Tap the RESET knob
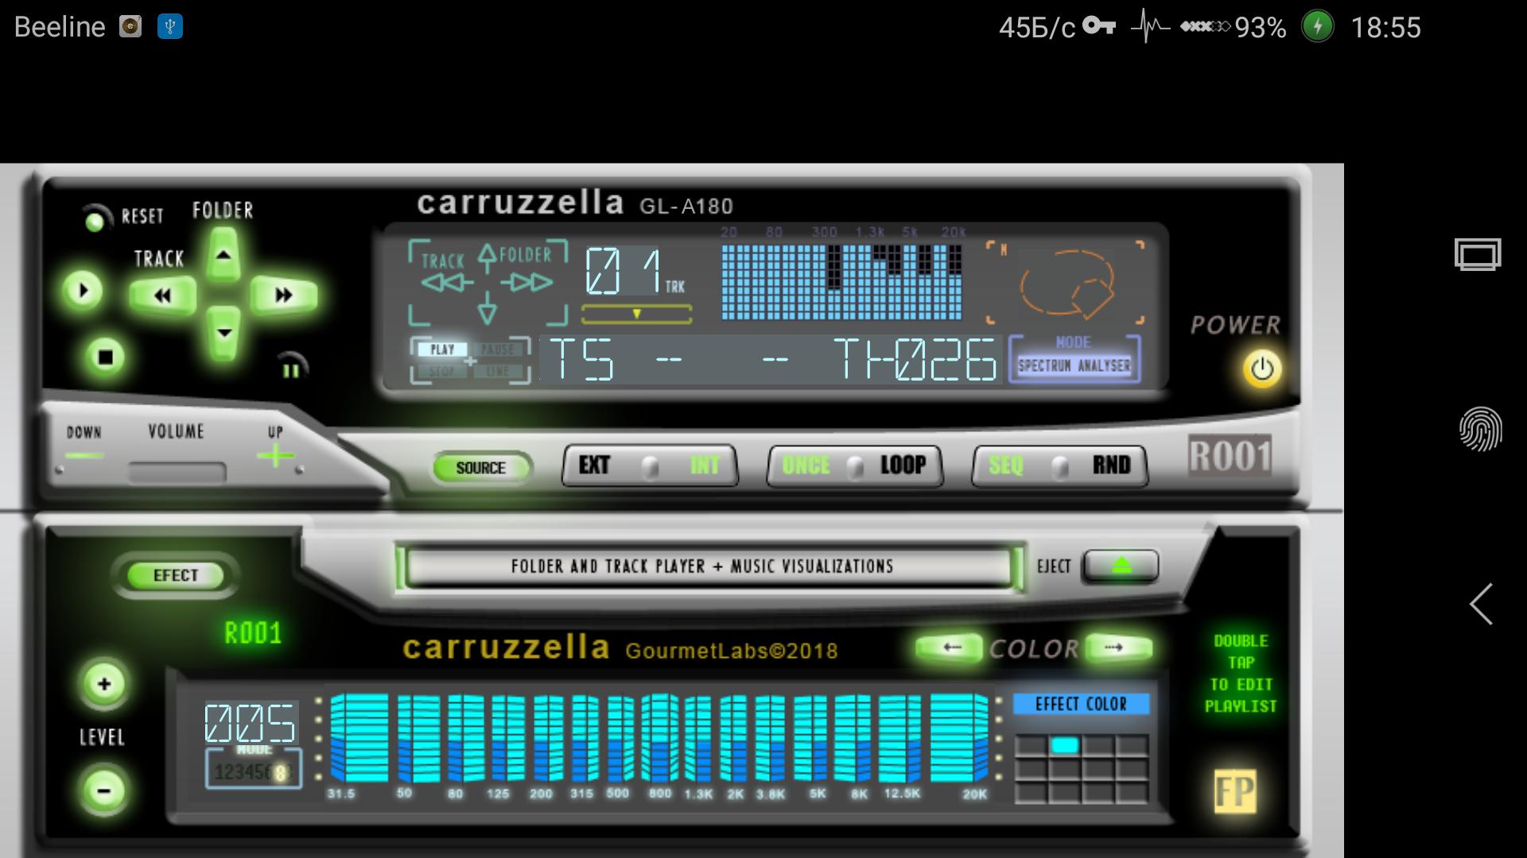Viewport: 1527px width, 858px height. pos(95,218)
